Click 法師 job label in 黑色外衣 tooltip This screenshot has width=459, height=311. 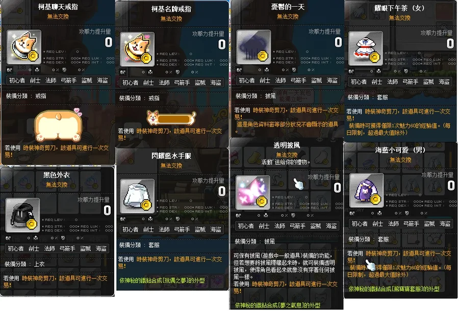tap(49, 248)
